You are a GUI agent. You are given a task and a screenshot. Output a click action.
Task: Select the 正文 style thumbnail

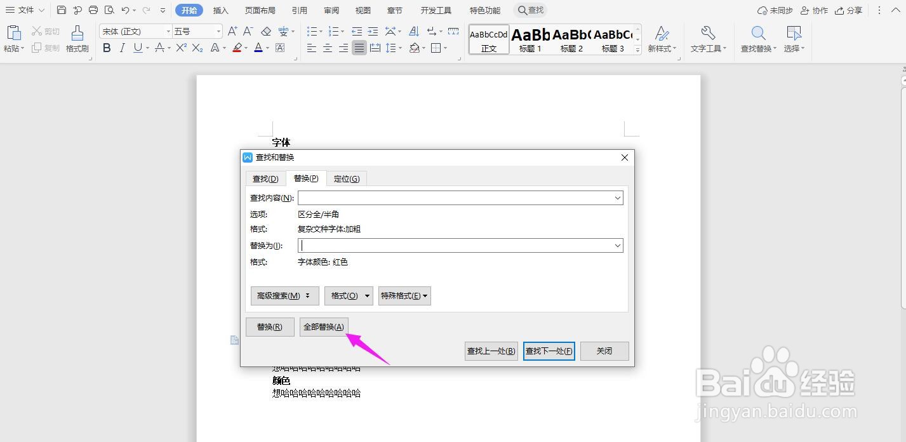coord(489,39)
